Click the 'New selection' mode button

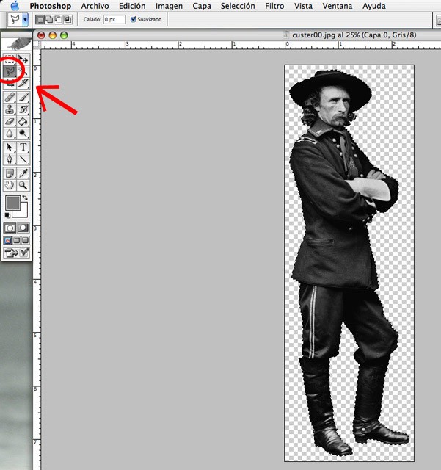tap(41, 19)
